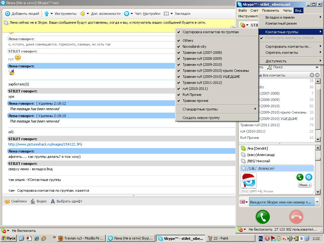Expand Вкладки и панели submenu

tap(291, 18)
